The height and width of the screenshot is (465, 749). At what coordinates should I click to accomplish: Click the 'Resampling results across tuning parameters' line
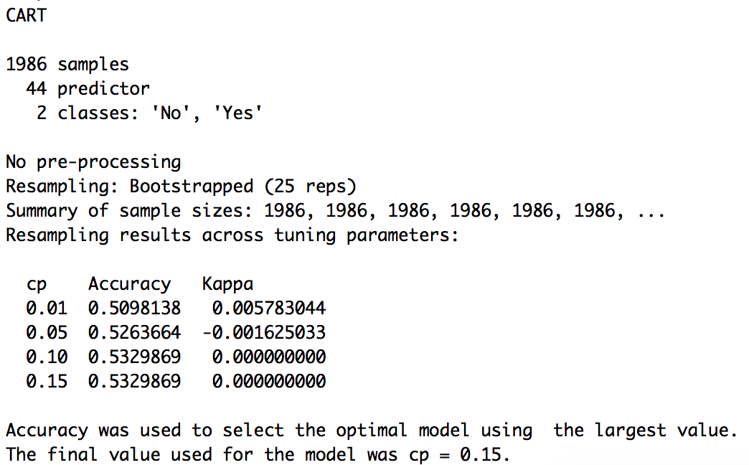[232, 235]
